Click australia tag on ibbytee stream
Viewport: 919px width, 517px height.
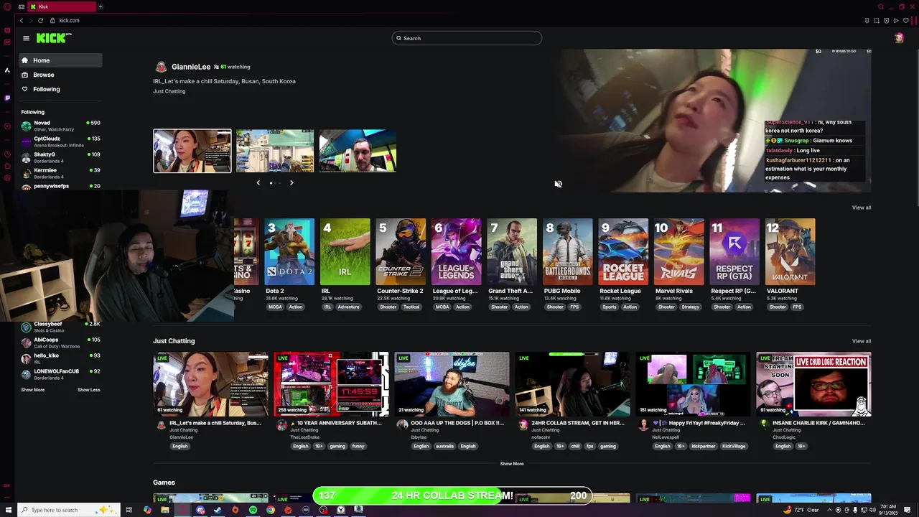click(x=444, y=447)
